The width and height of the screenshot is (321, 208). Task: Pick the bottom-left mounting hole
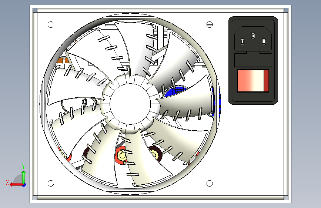(51, 183)
